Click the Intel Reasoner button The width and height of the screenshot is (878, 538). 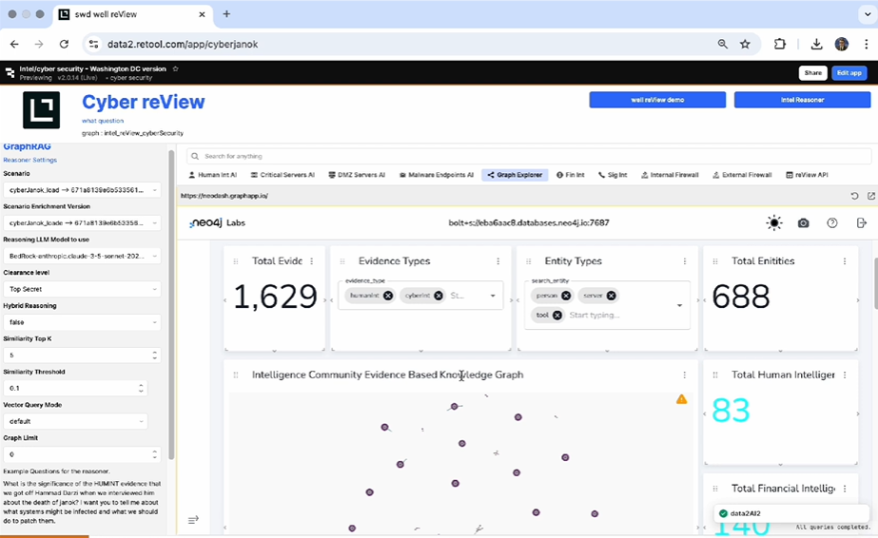tap(802, 100)
